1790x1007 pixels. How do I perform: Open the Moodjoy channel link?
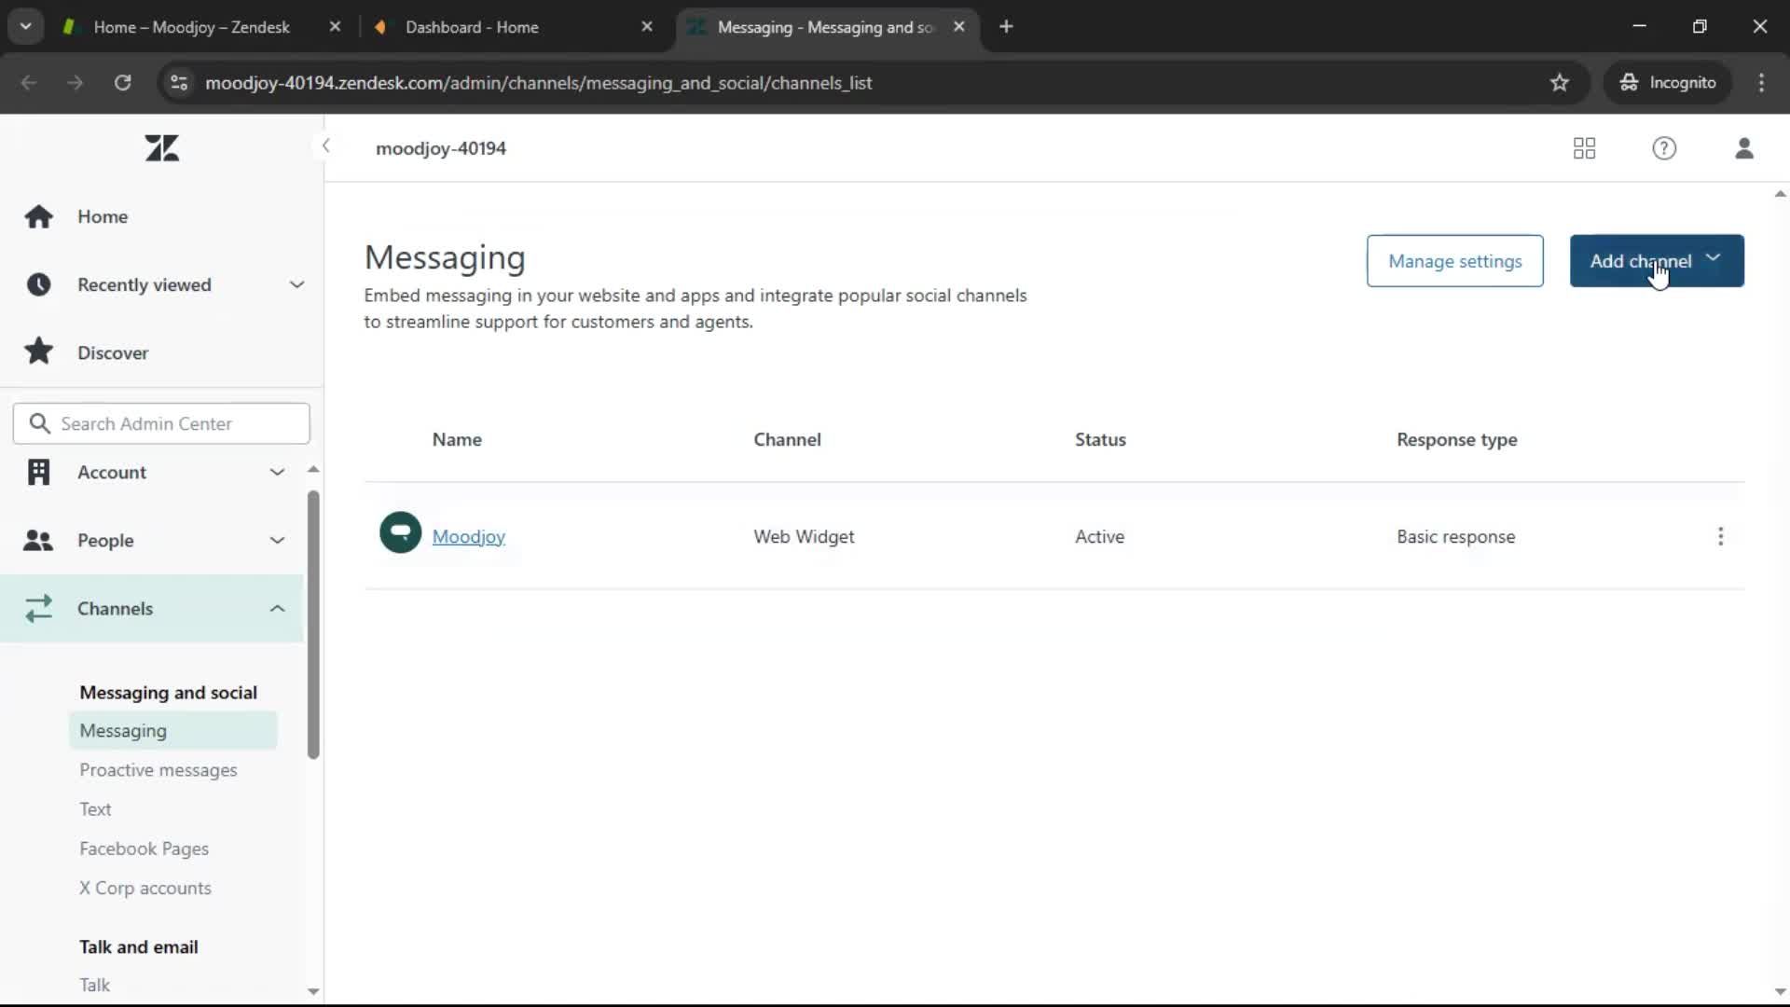468,536
